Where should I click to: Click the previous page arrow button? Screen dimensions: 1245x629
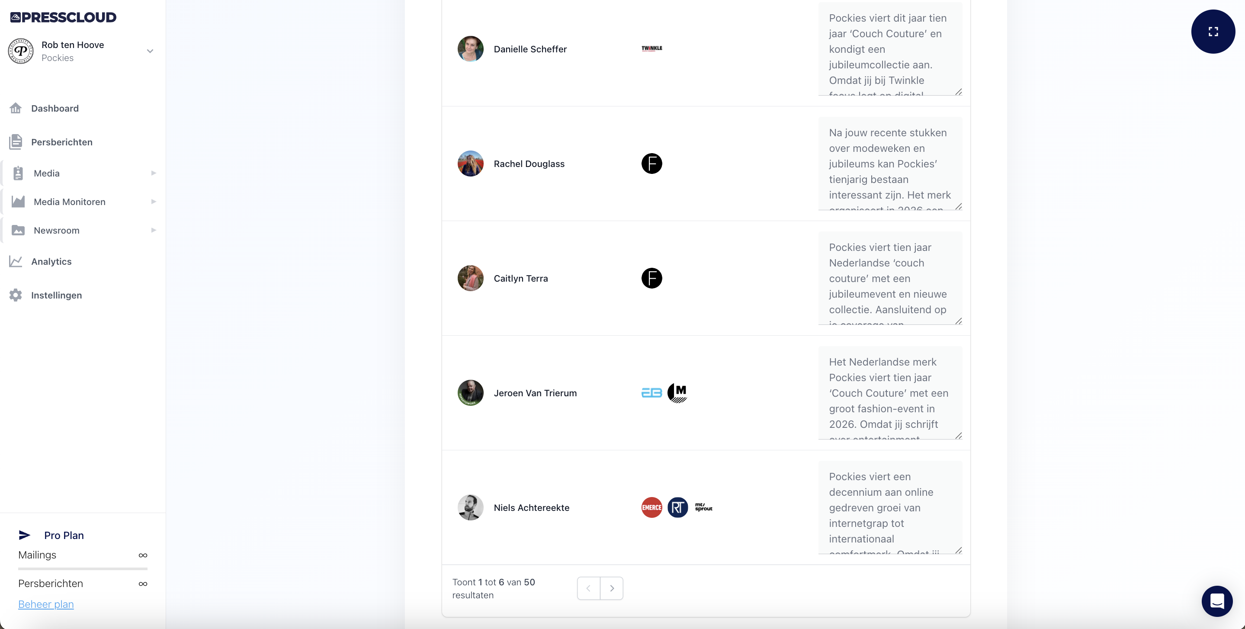tap(588, 588)
